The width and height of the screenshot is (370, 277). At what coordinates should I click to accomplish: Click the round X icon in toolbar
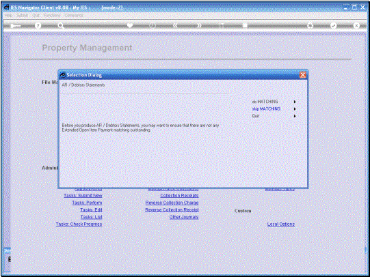tap(356, 25)
